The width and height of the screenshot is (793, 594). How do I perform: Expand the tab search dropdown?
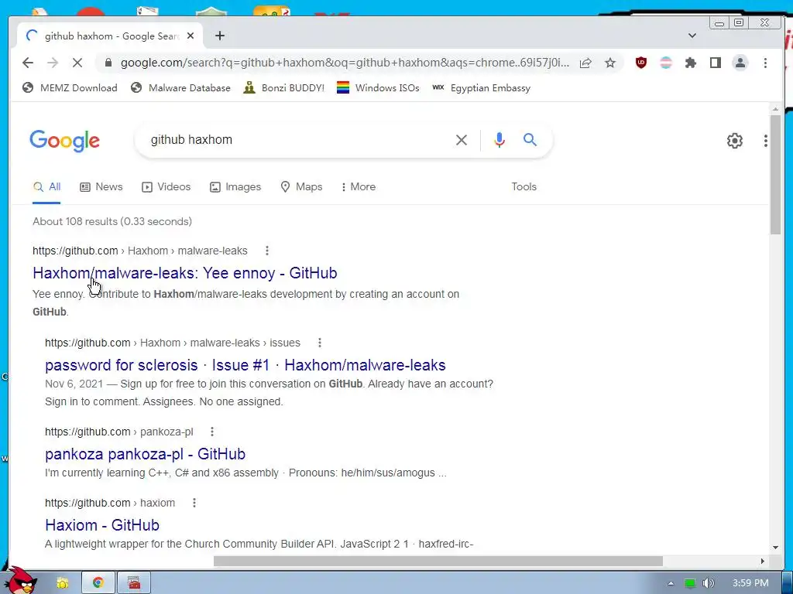[692, 36]
